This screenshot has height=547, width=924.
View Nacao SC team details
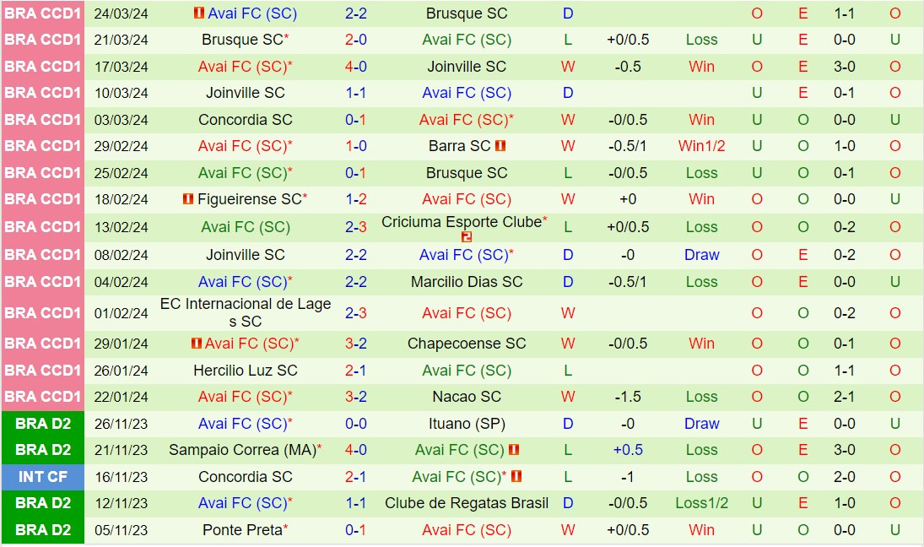(467, 397)
